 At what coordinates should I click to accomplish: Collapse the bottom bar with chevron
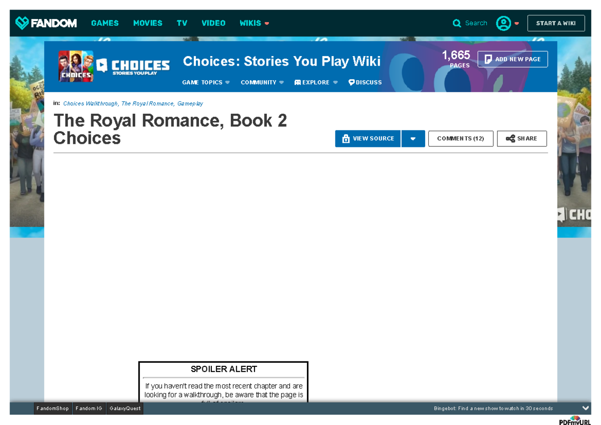[x=585, y=408]
